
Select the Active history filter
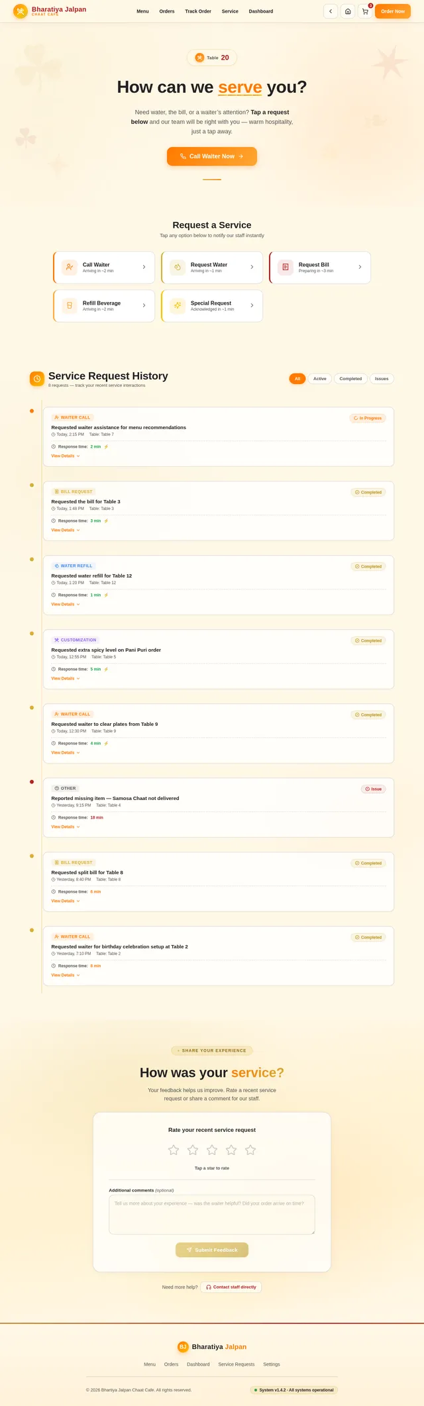click(320, 379)
